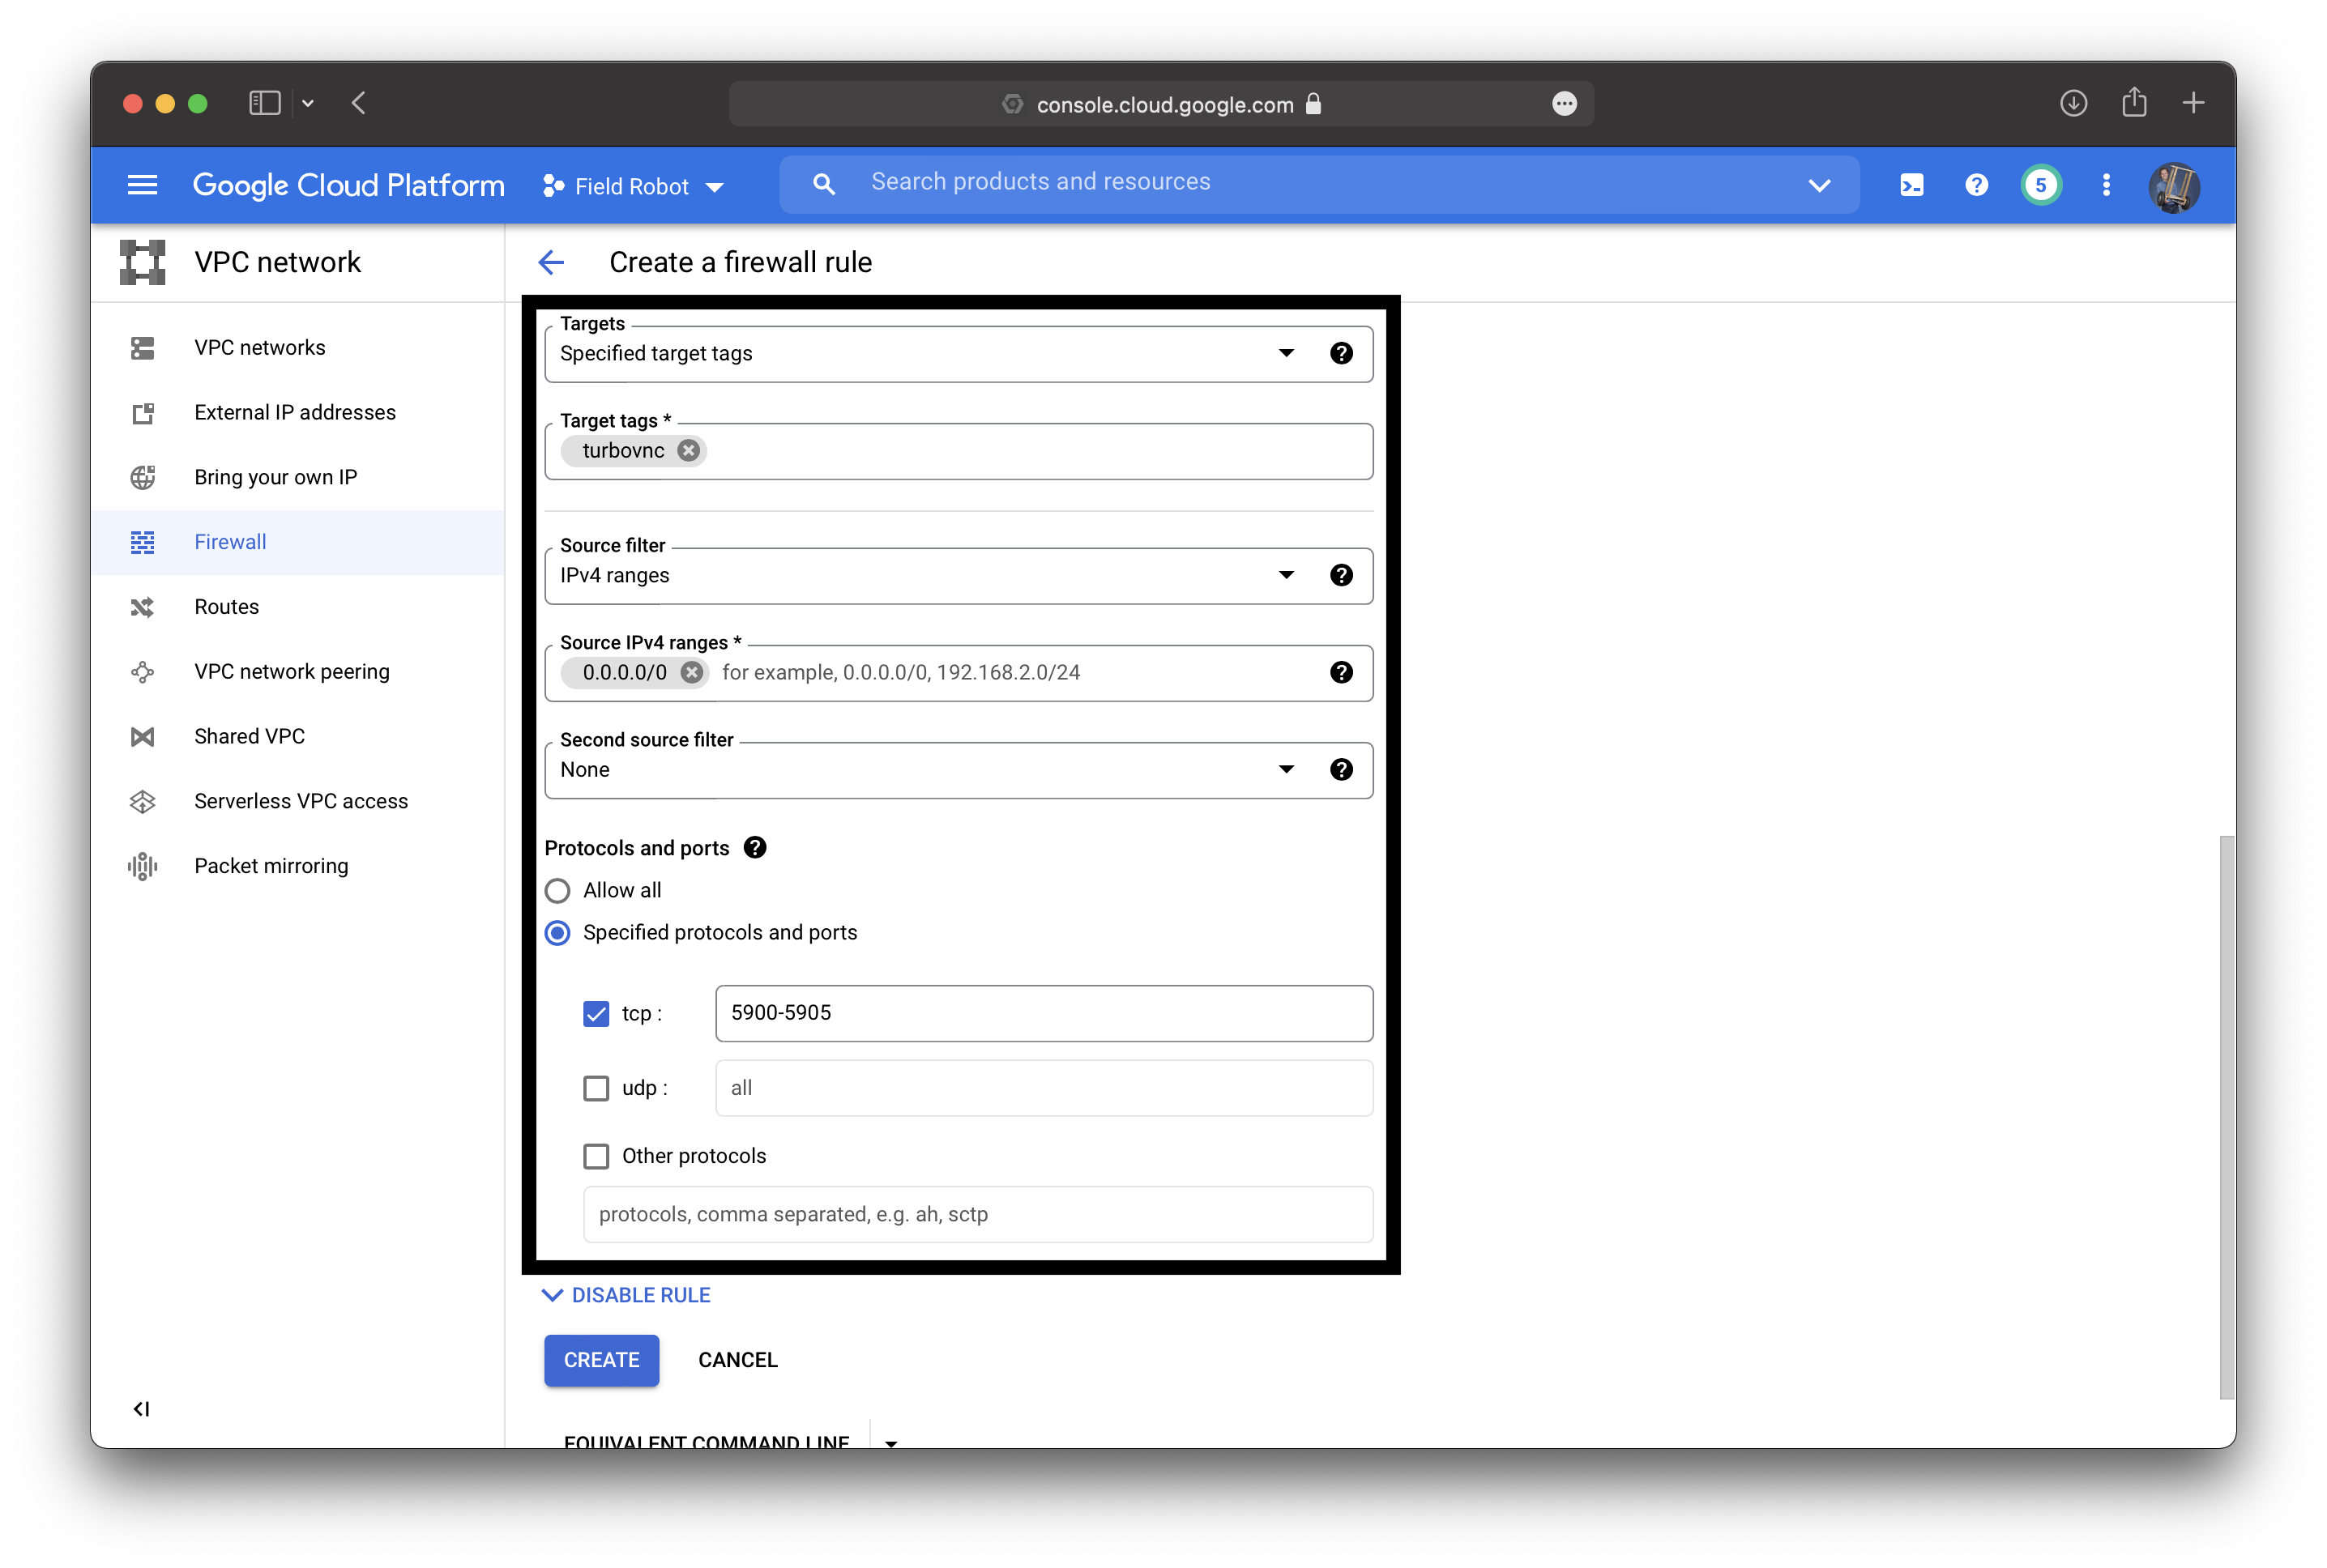The width and height of the screenshot is (2327, 1568).
Task: View notifications badge showing 5
Action: pyautogui.click(x=2041, y=185)
